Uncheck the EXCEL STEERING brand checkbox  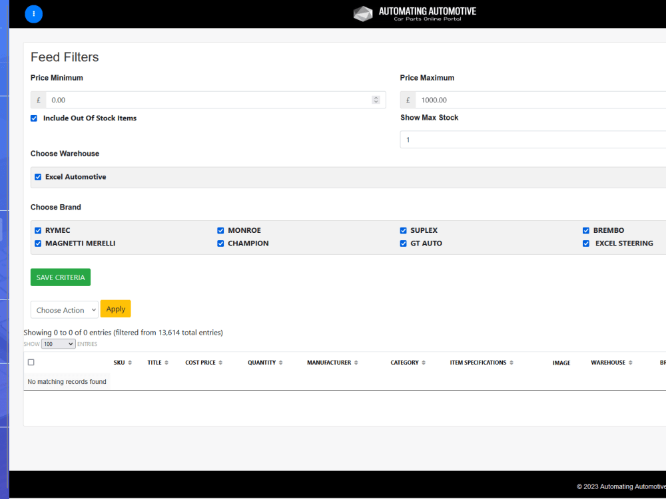(585, 244)
